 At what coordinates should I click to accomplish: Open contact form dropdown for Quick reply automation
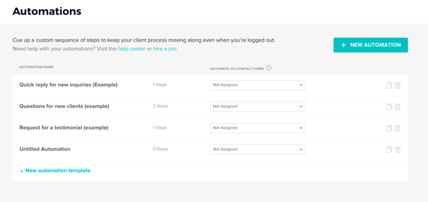257,85
